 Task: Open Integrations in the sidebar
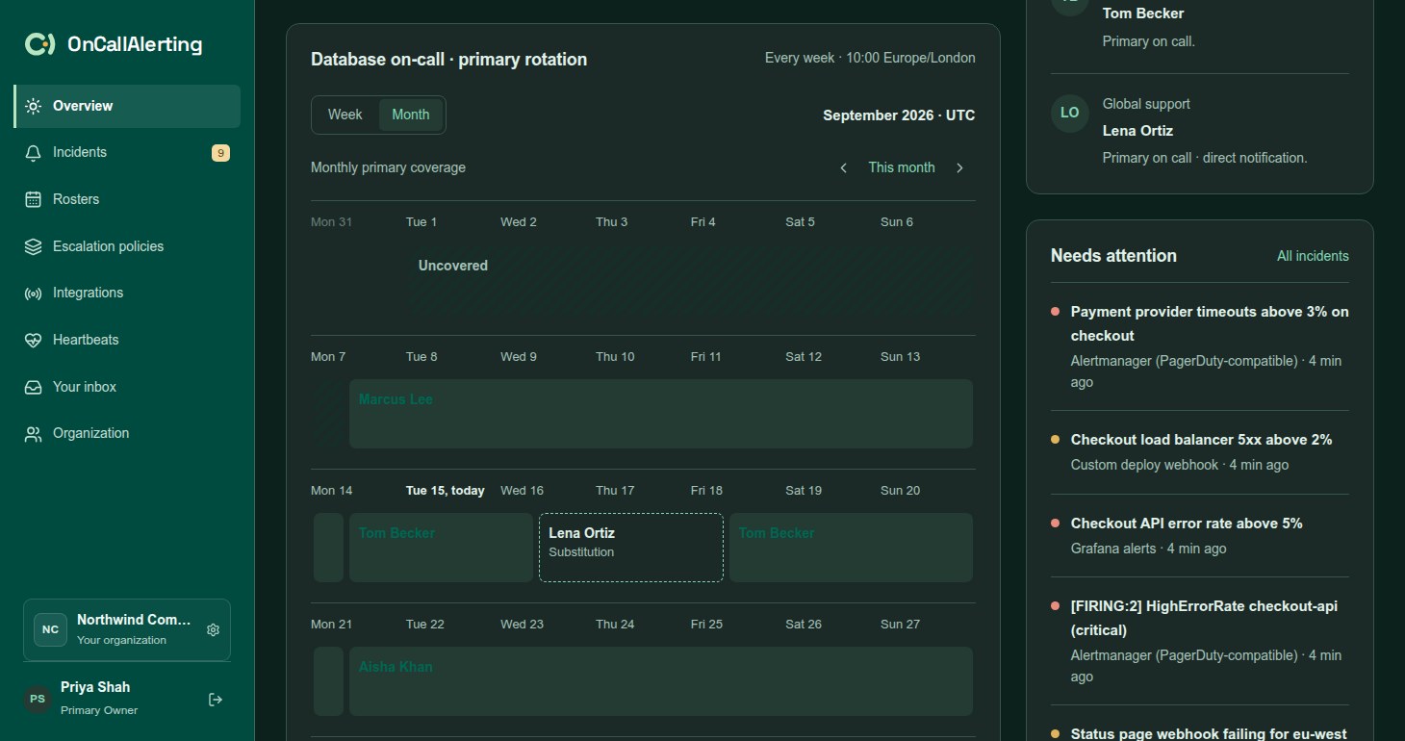tap(127, 294)
